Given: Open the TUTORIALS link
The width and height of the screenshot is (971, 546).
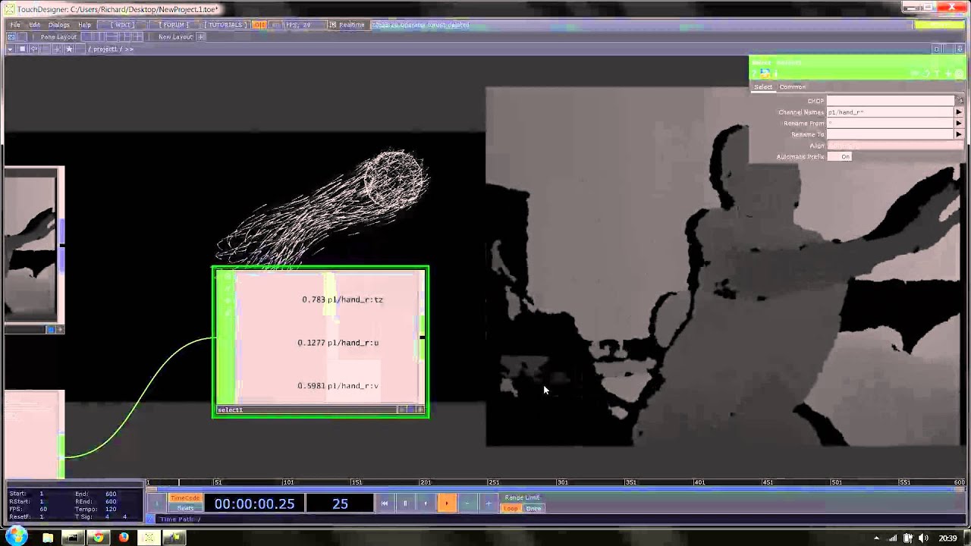Looking at the screenshot, I should (225, 25).
